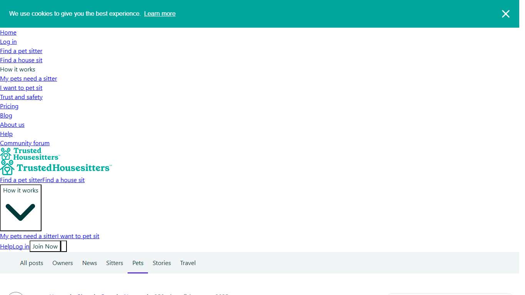Open the Trust and safety link
The image size is (525, 295).
(x=21, y=97)
